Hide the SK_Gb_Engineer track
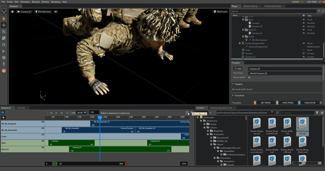The height and width of the screenshot is (171, 325). (x=43, y=122)
